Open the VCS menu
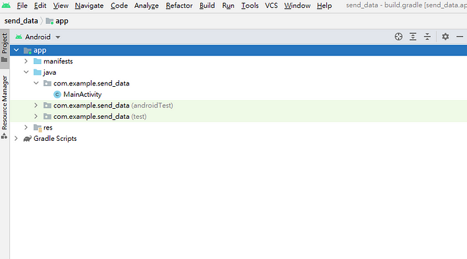The height and width of the screenshot is (259, 467). coord(271,5)
